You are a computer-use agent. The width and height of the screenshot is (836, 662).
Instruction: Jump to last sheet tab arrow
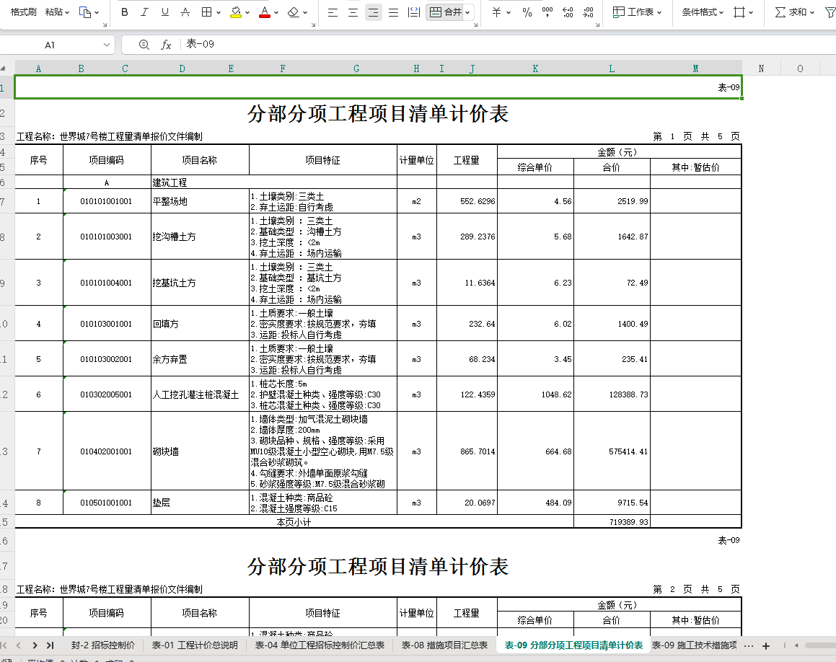[x=50, y=645]
